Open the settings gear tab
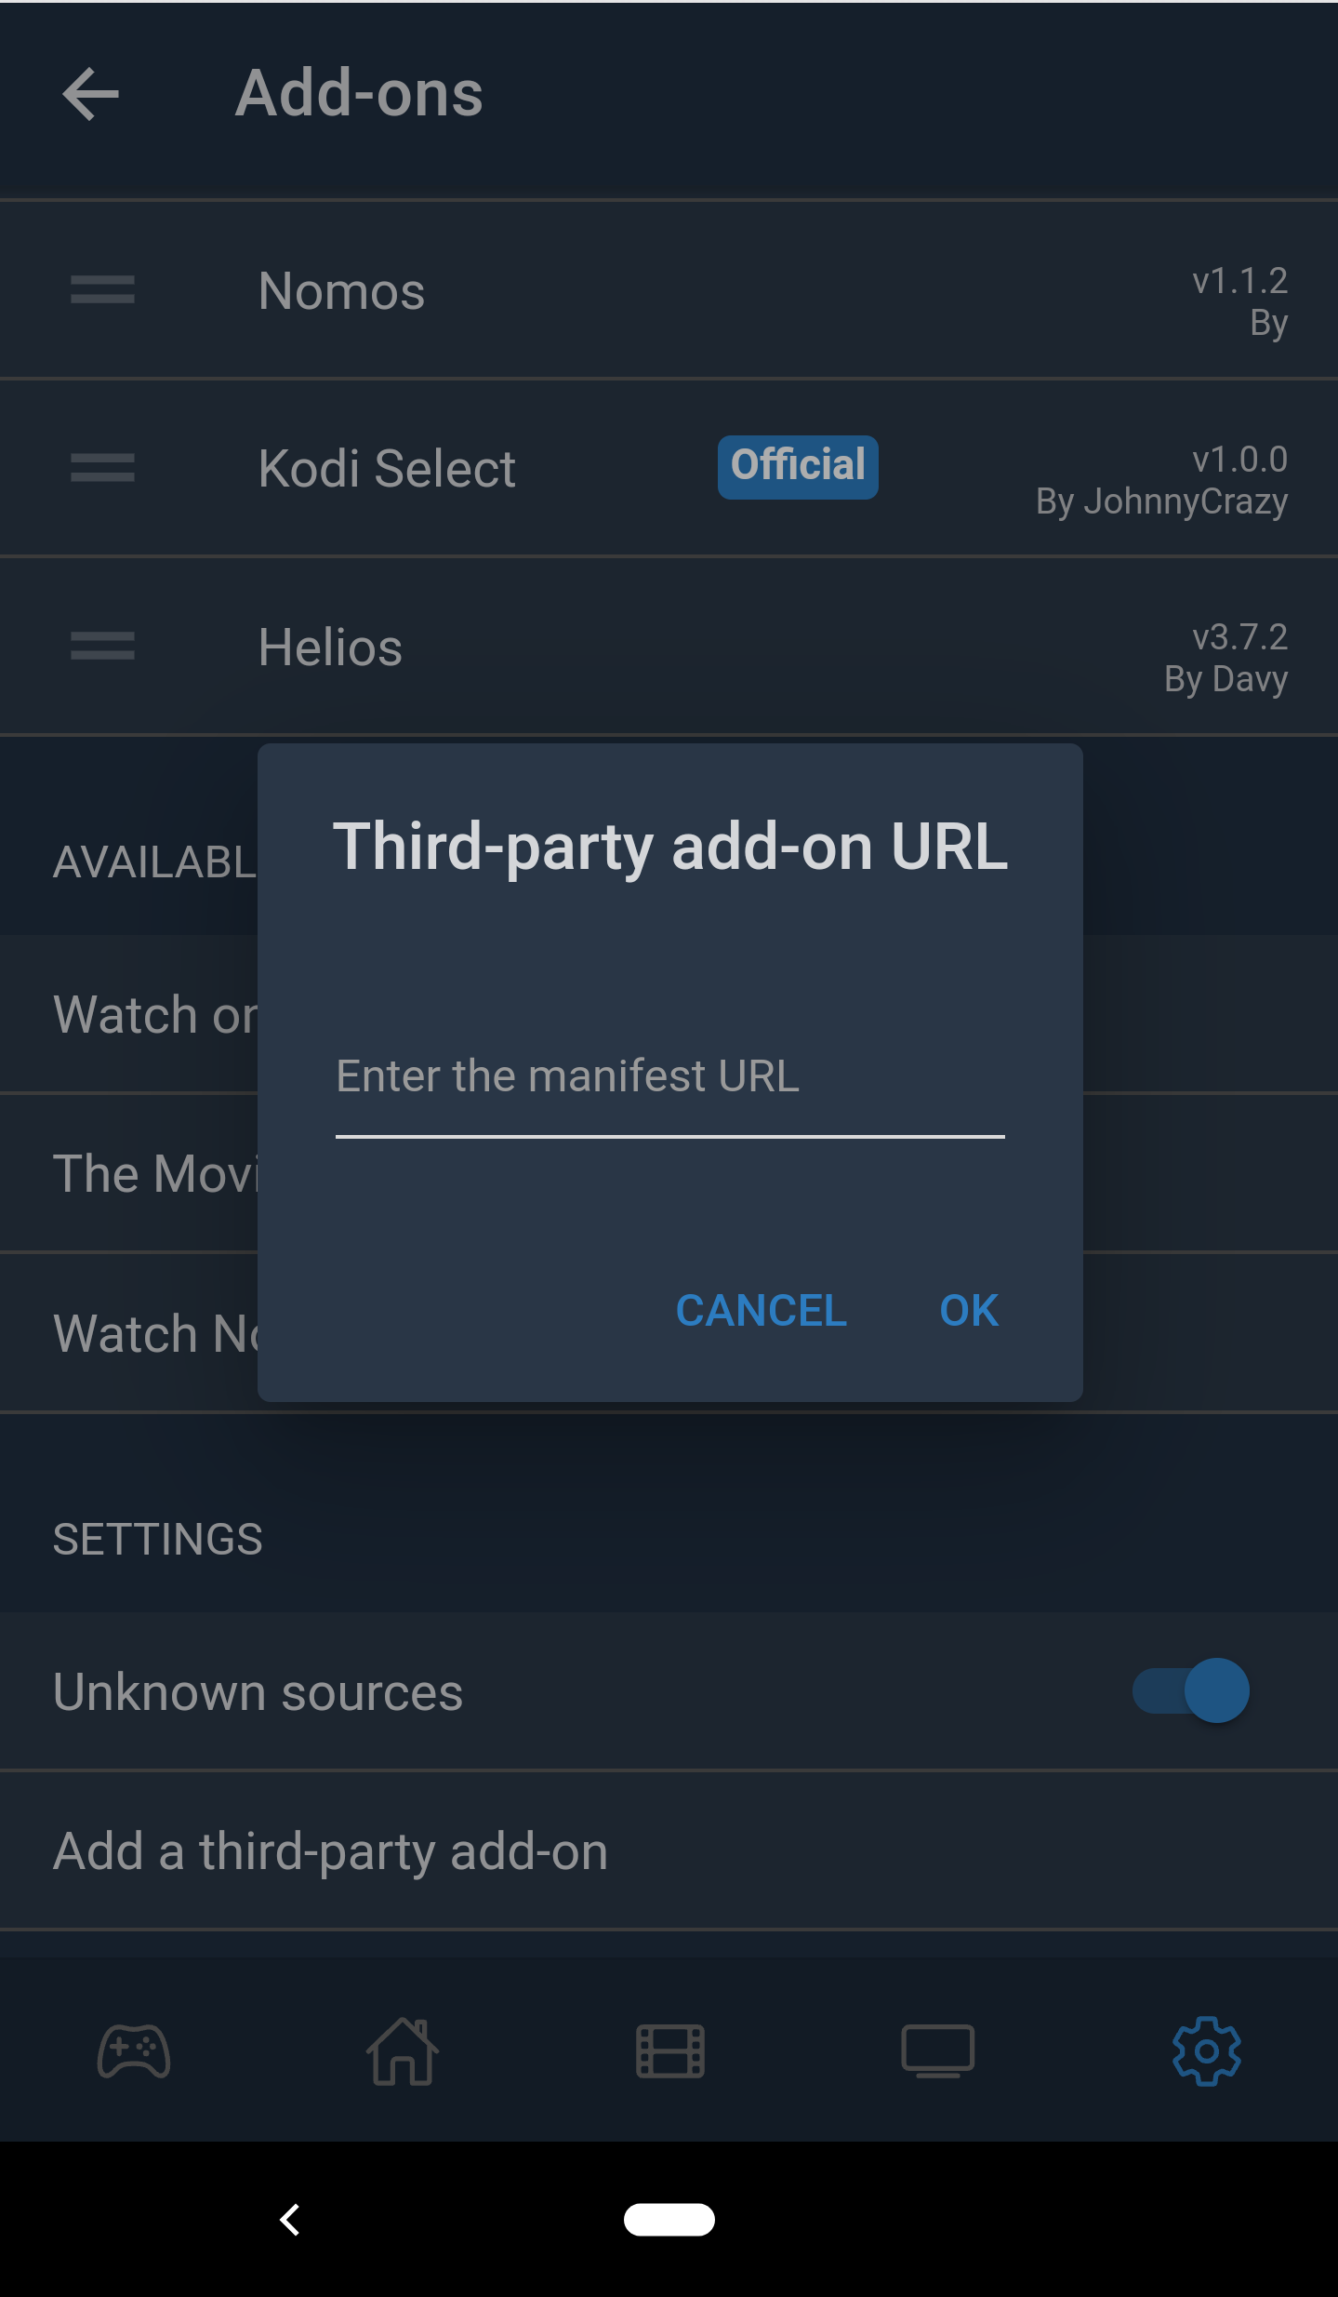This screenshot has width=1338, height=2297. click(x=1206, y=2051)
